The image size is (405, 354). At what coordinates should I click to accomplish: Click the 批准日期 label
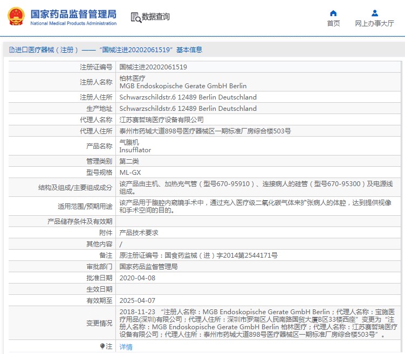pos(99,278)
